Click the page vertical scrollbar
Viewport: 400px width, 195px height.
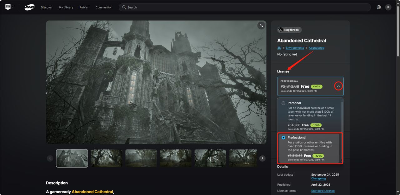tap(398, 31)
